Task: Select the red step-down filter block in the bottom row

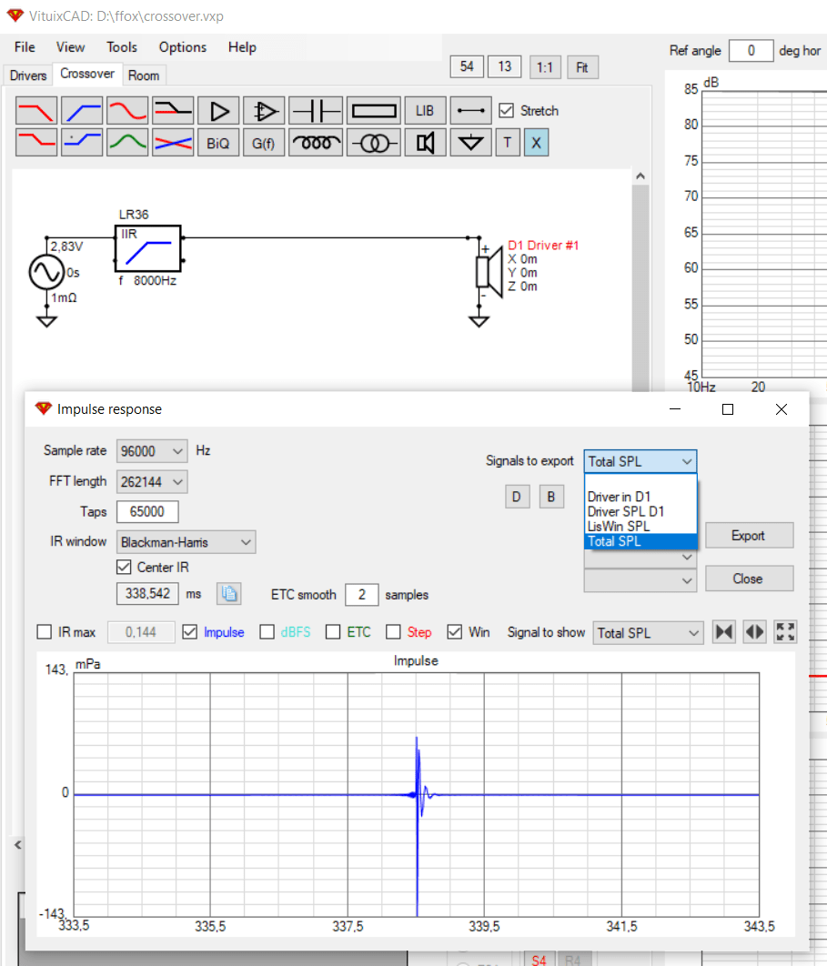Action: tap(36, 143)
